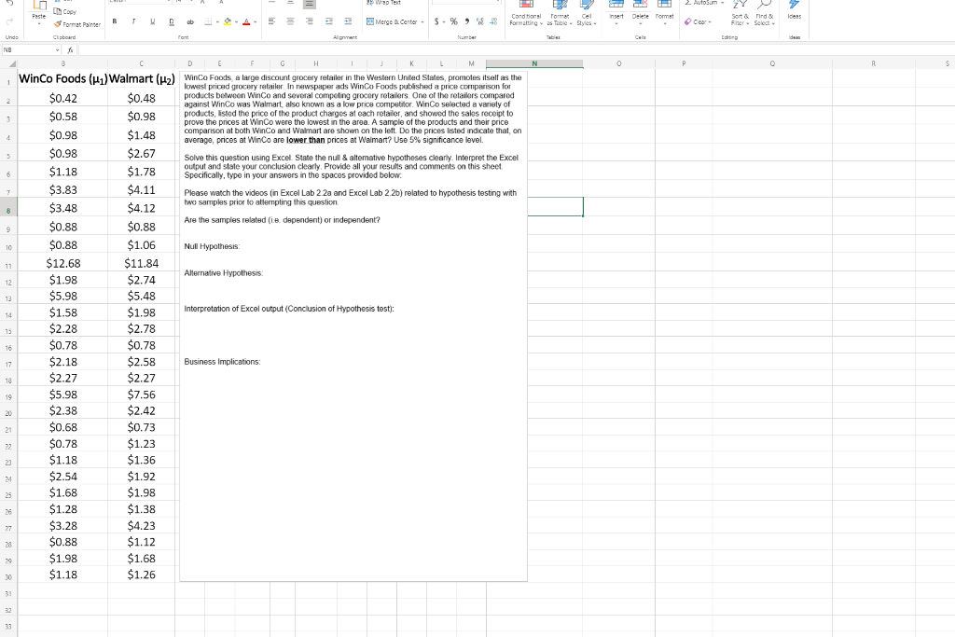This screenshot has height=637, width=955.
Task: Open the Clear menu
Action: pyautogui.click(x=698, y=22)
